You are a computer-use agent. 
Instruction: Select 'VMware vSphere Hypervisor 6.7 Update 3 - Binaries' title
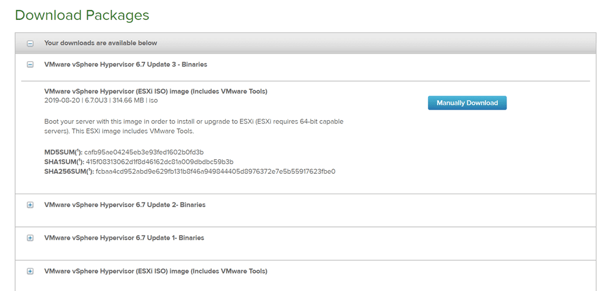tap(126, 64)
